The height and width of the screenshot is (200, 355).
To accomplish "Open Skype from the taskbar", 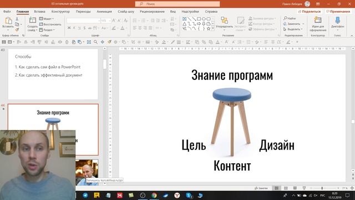I will (x=189, y=195).
